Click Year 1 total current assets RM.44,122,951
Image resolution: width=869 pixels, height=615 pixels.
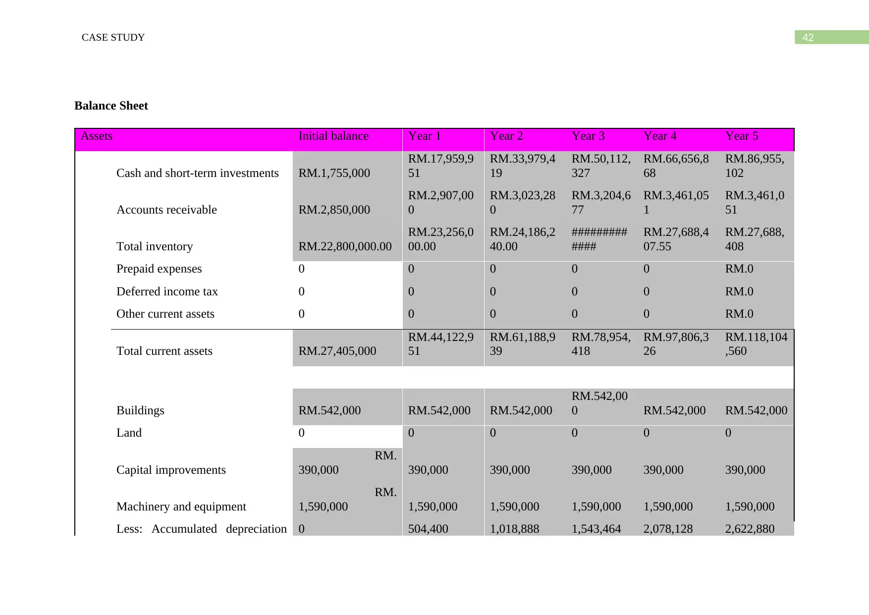click(x=441, y=344)
